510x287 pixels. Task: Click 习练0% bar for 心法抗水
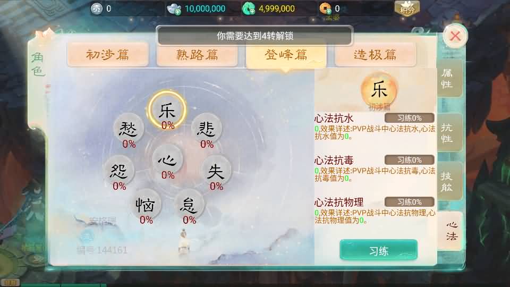[410, 118]
